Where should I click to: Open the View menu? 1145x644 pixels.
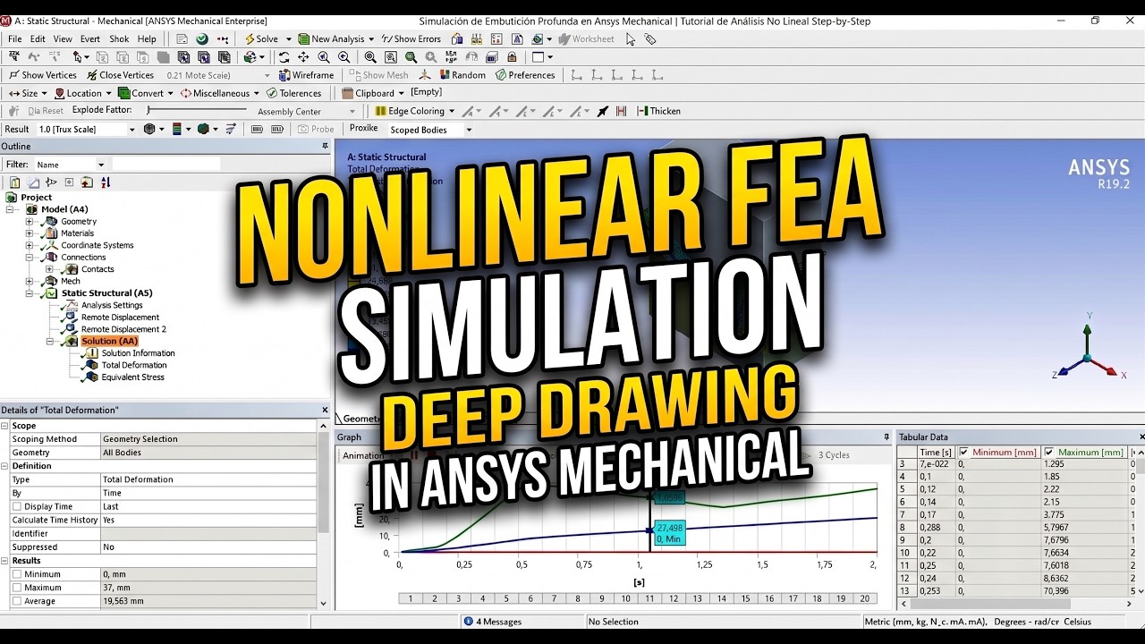click(63, 39)
